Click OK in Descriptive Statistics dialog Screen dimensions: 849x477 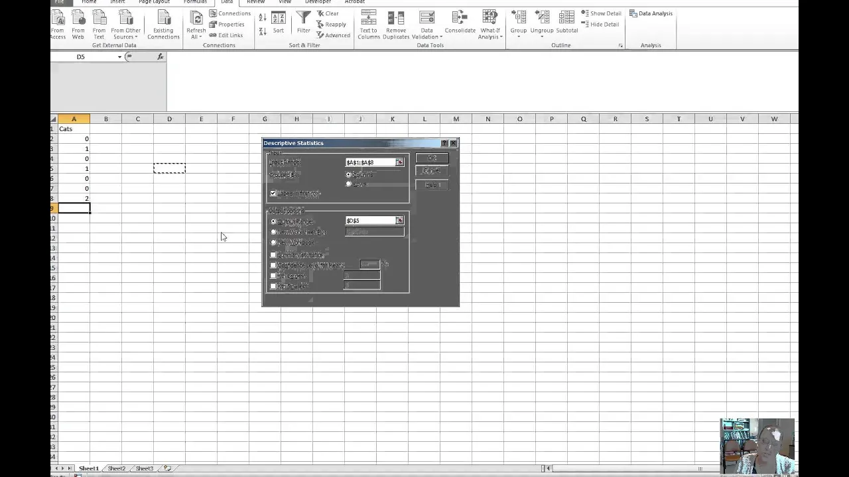[x=432, y=158]
